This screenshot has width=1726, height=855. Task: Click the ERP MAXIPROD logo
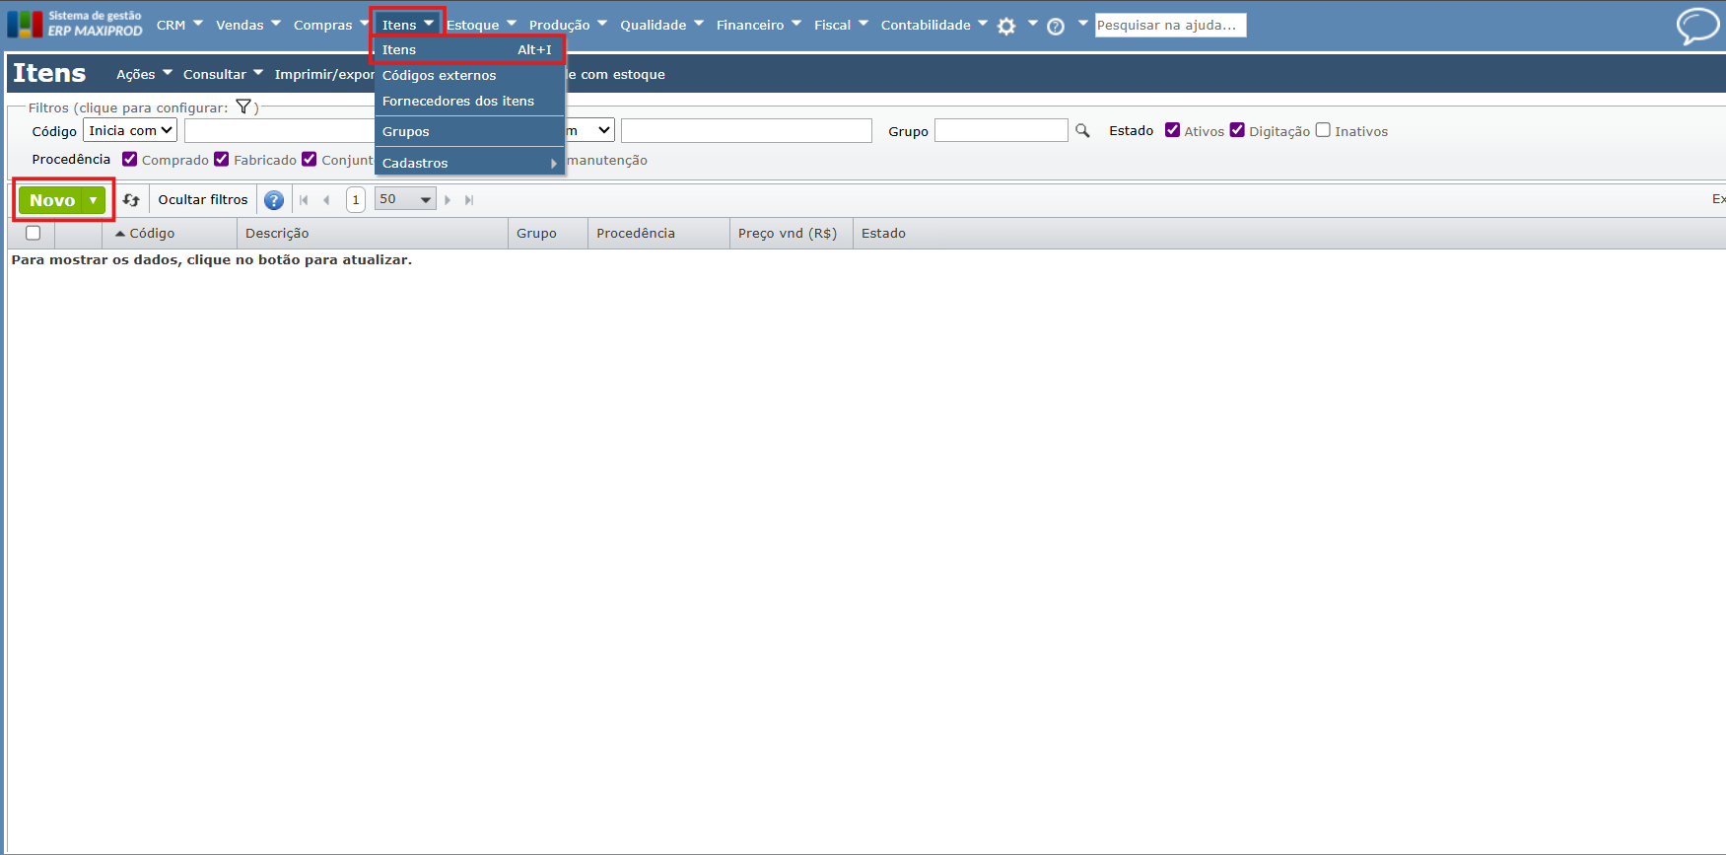coord(75,24)
